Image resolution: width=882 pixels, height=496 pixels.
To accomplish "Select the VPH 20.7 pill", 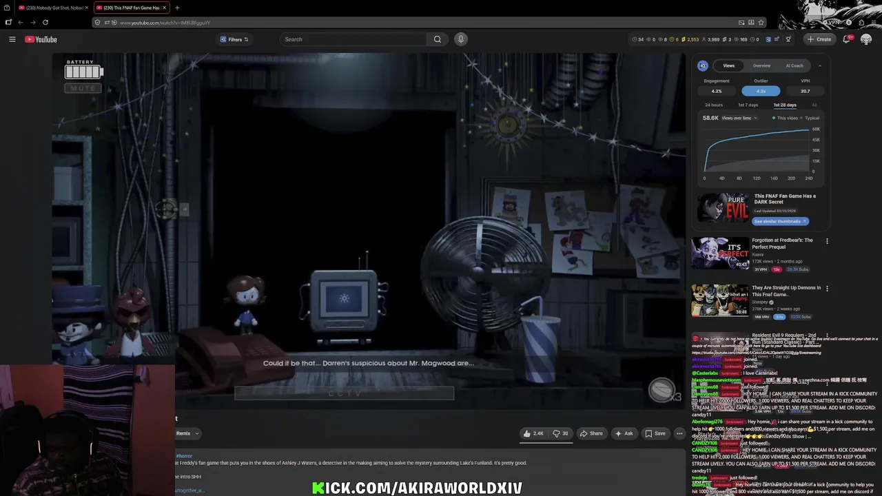I will tap(805, 91).
